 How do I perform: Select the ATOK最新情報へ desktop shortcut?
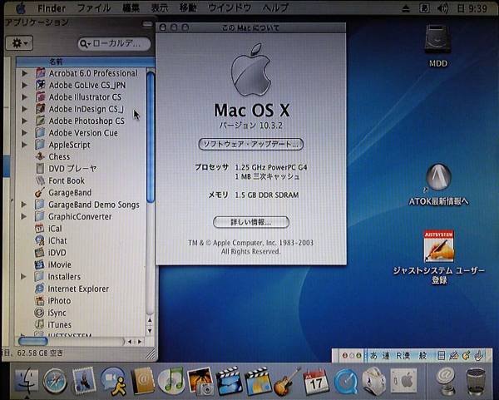pos(438,177)
